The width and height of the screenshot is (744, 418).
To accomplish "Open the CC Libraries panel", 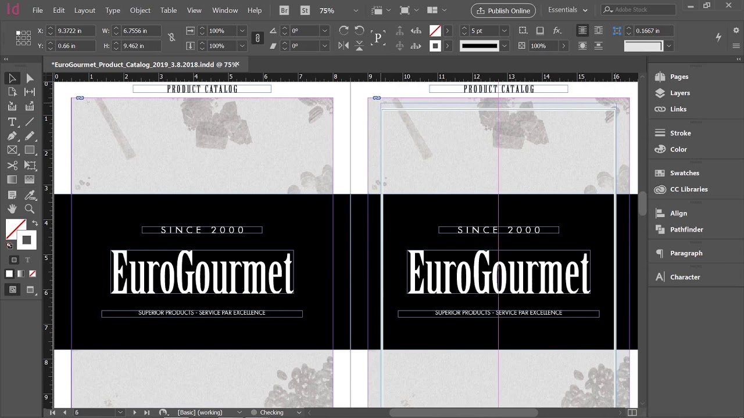I will point(689,189).
